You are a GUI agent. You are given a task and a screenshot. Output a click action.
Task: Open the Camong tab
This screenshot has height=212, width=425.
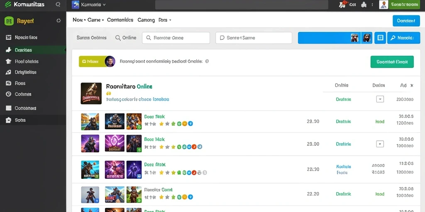click(146, 20)
